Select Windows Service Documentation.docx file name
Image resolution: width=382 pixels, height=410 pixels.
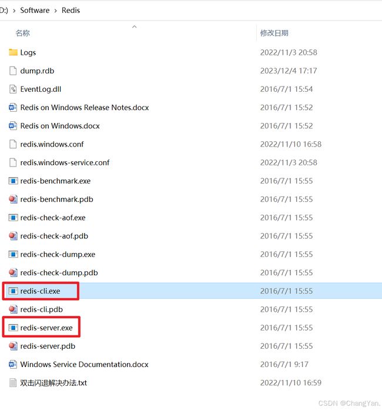click(85, 364)
